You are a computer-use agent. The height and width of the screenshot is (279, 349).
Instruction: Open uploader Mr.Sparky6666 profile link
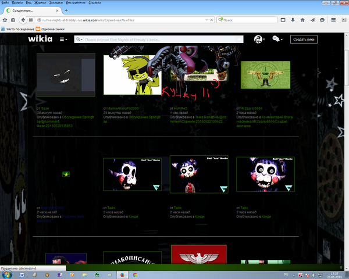click(x=251, y=108)
